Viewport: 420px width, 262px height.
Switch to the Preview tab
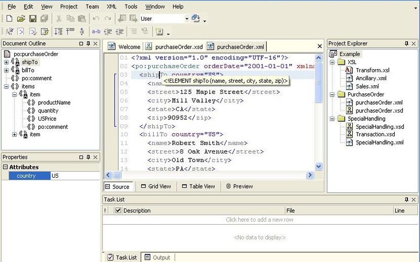click(x=239, y=187)
